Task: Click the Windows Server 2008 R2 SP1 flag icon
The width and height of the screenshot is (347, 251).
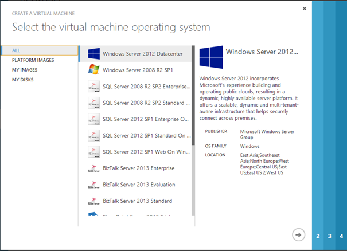Action: (94, 70)
